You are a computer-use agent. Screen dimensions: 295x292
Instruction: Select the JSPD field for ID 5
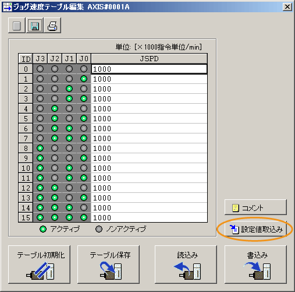tap(149, 118)
